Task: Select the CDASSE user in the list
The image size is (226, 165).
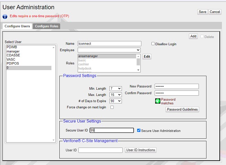Action: click(13, 55)
